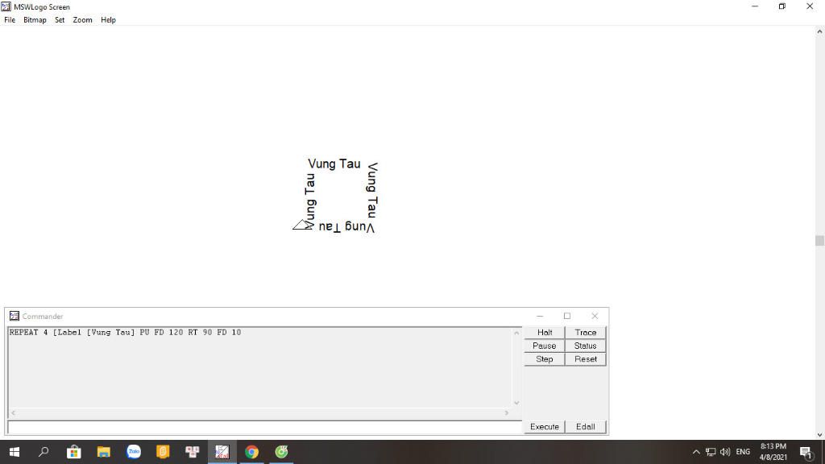Click the Reset button in Commander

586,358
